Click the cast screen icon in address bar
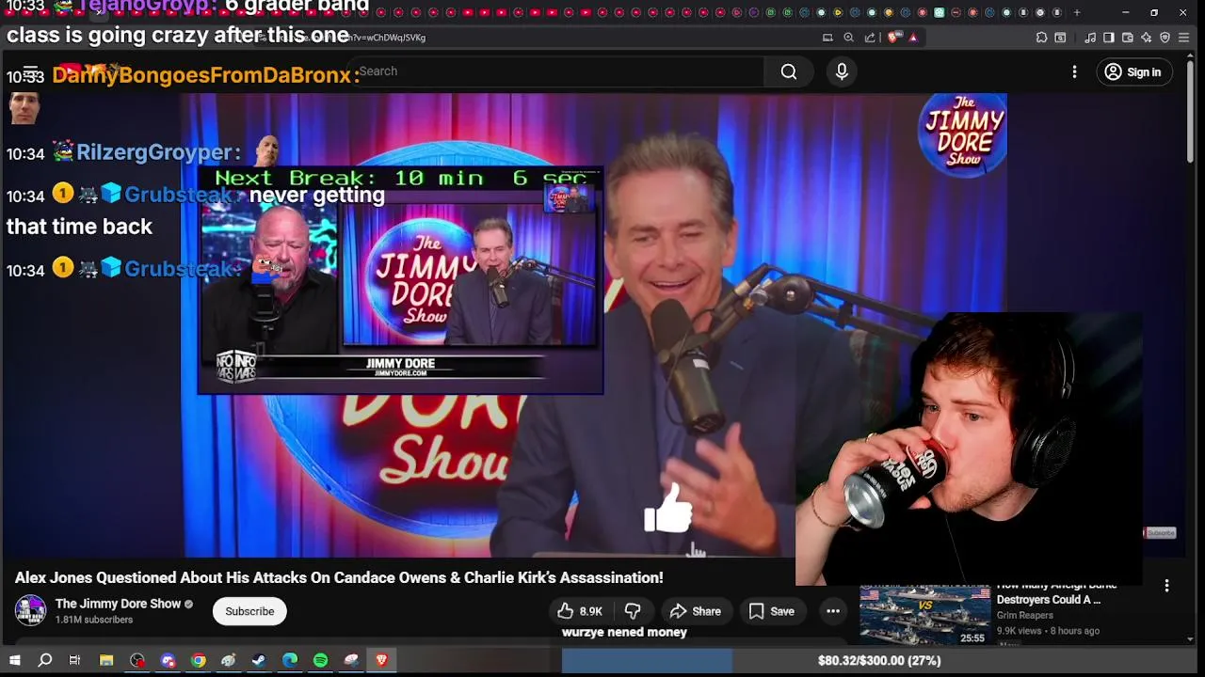1205x677 pixels. tap(827, 38)
